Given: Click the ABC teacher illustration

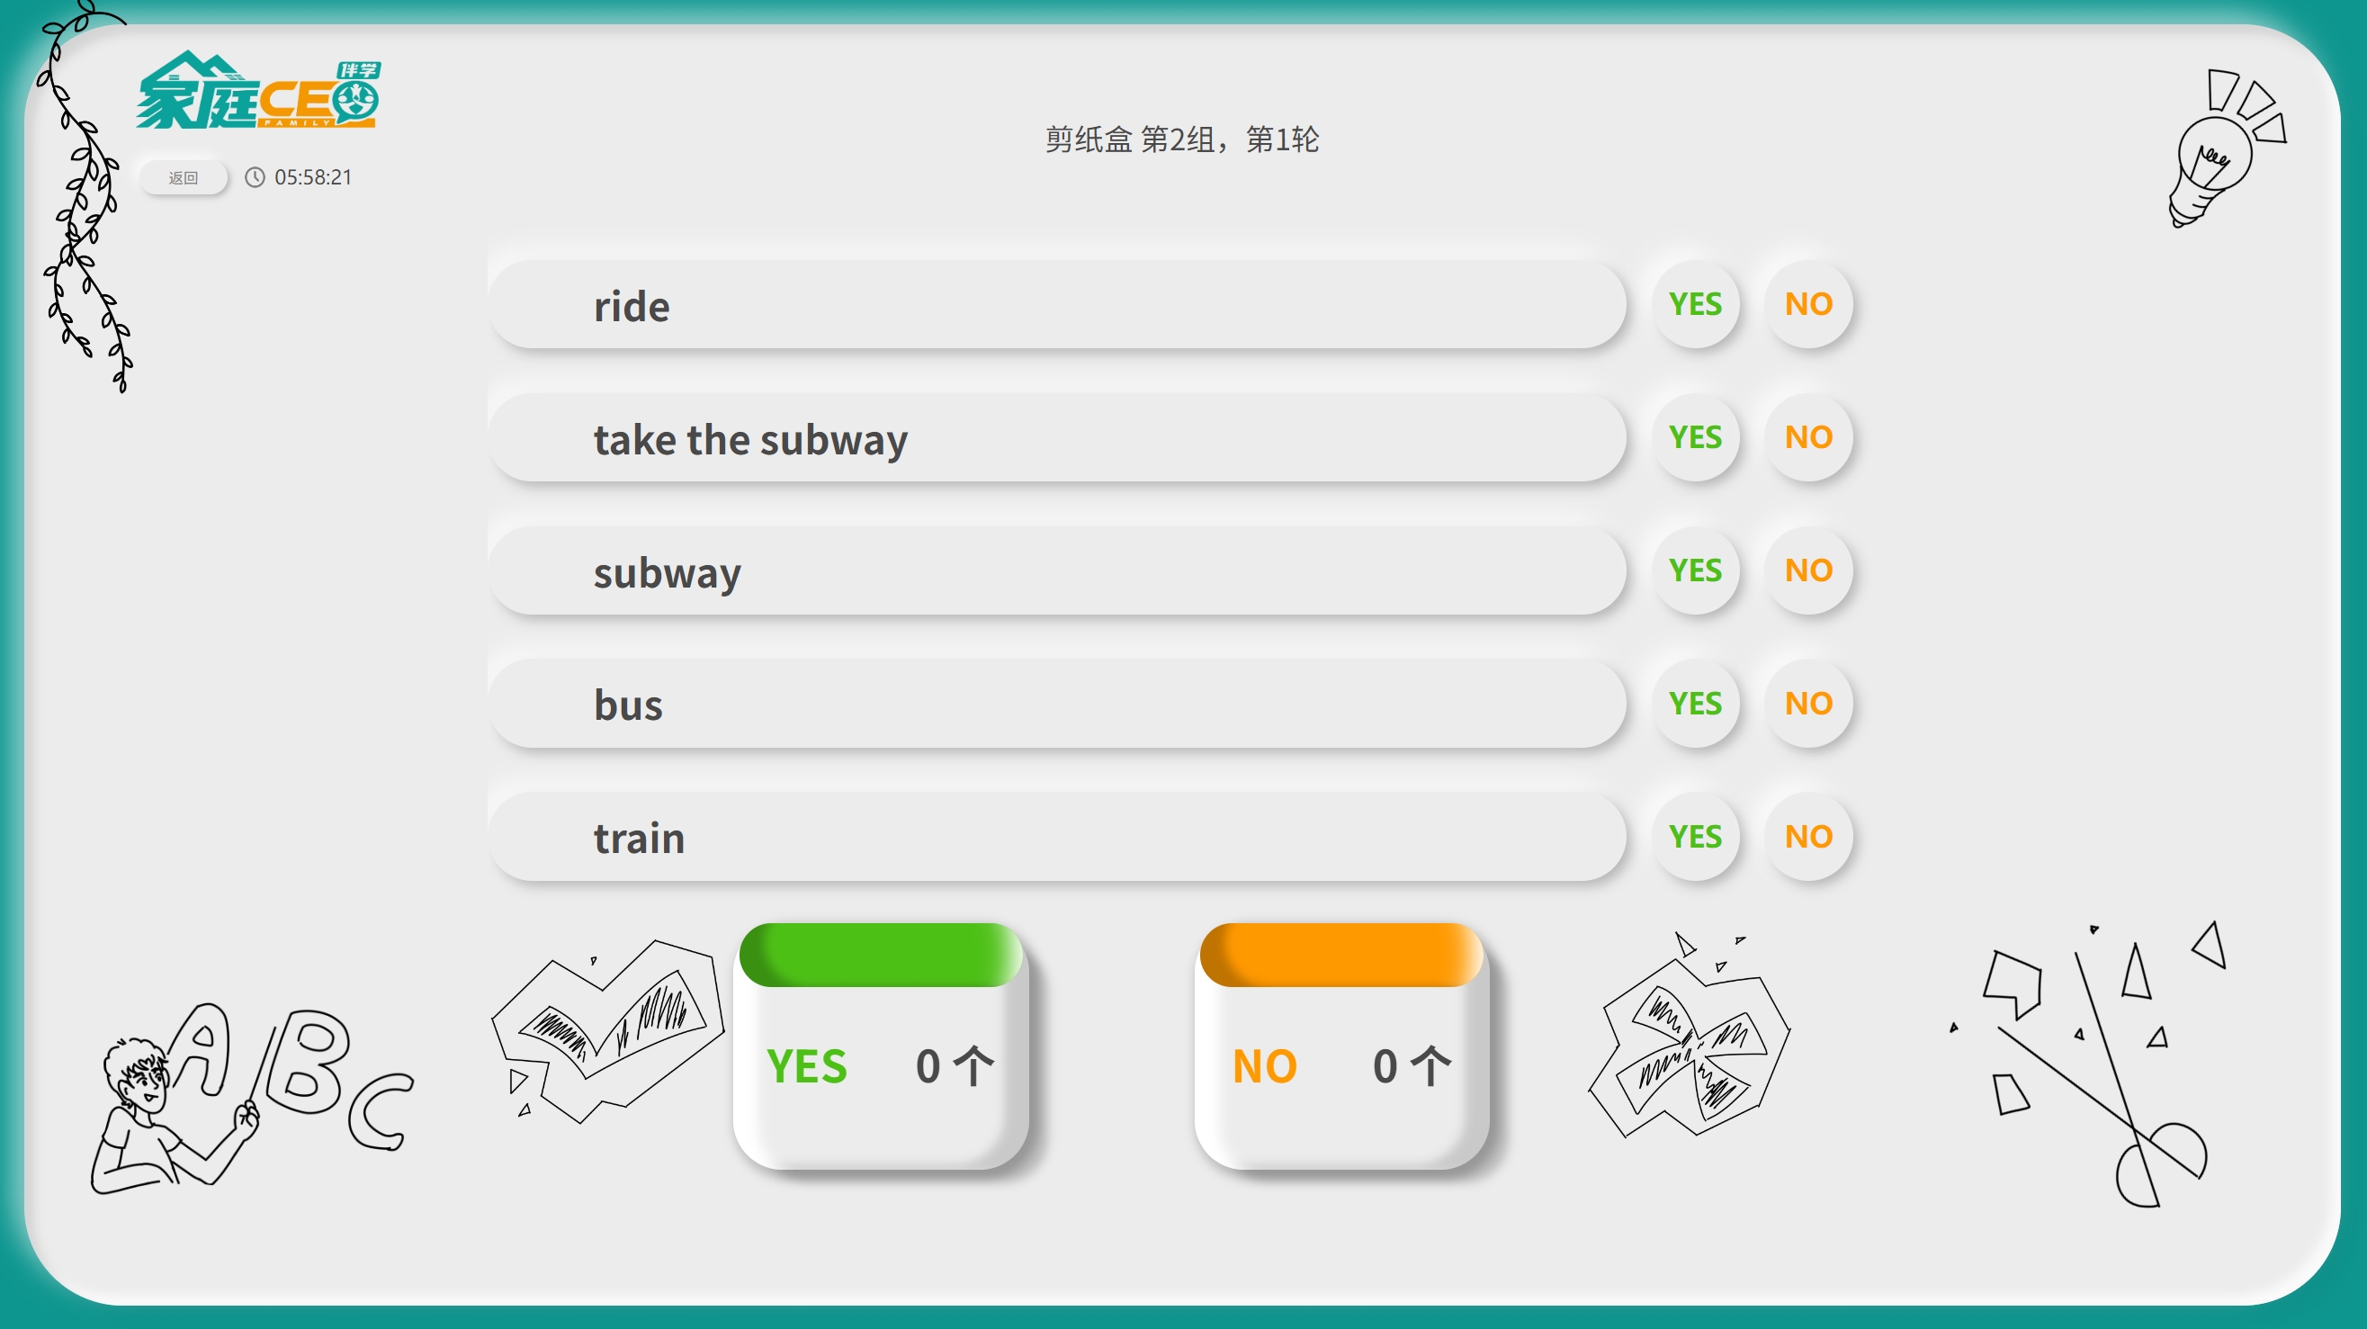Looking at the screenshot, I should (252, 1097).
